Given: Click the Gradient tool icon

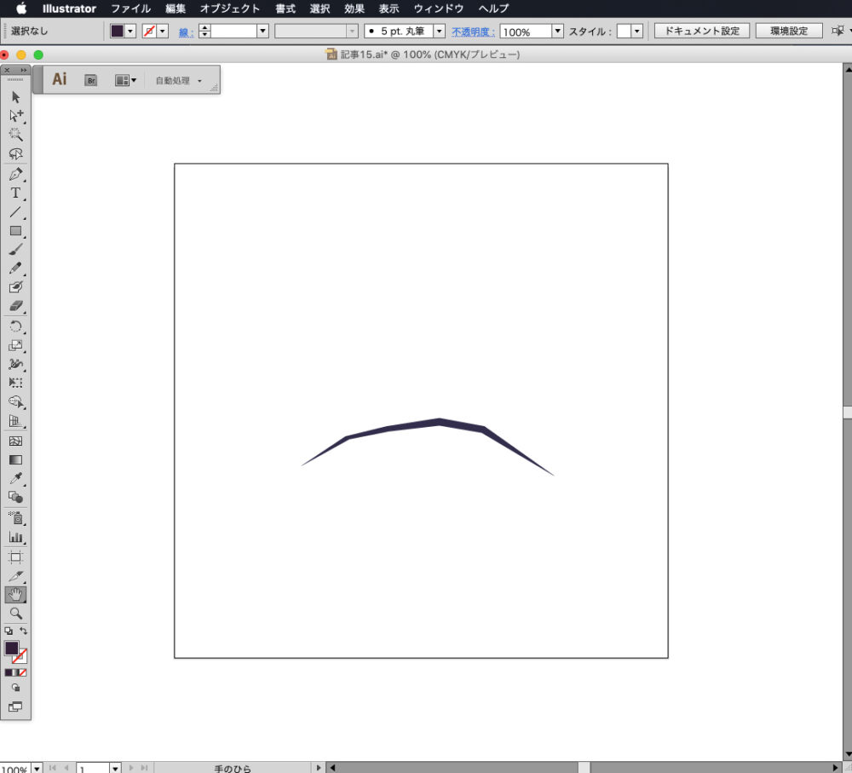Looking at the screenshot, I should click(15, 460).
